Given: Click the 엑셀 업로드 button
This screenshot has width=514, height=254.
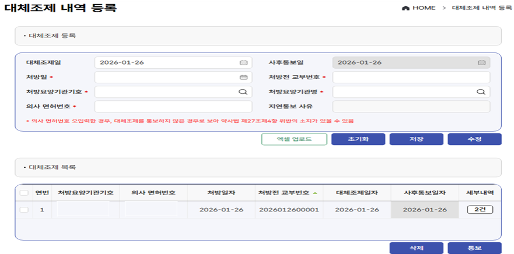Looking at the screenshot, I should 294,139.
